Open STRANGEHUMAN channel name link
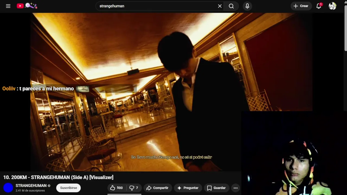The height and width of the screenshot is (195, 347). click(31, 186)
